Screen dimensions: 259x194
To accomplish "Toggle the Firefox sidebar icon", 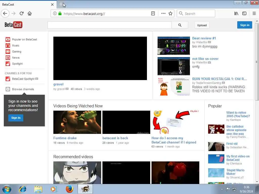I will click(244, 14).
